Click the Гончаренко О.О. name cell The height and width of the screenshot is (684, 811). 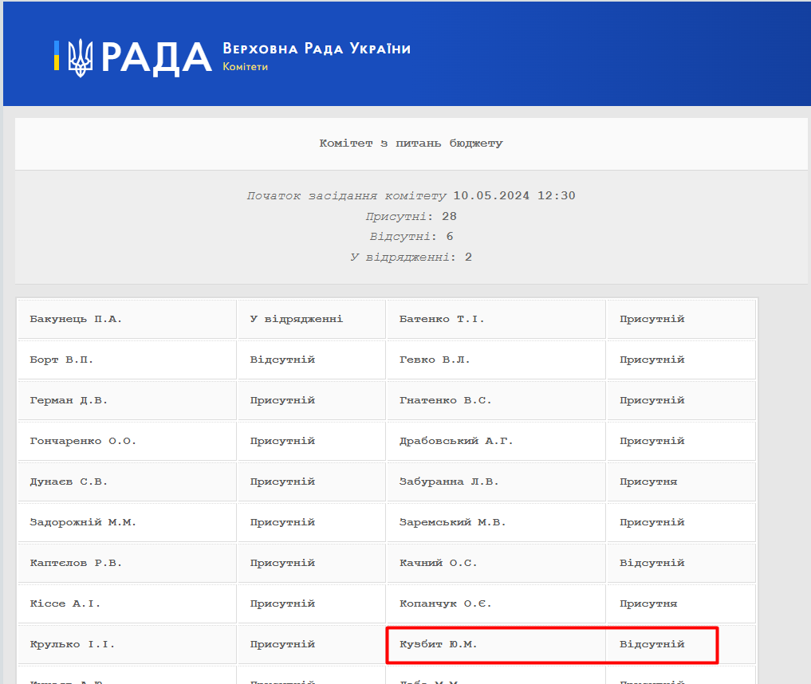[x=128, y=441]
